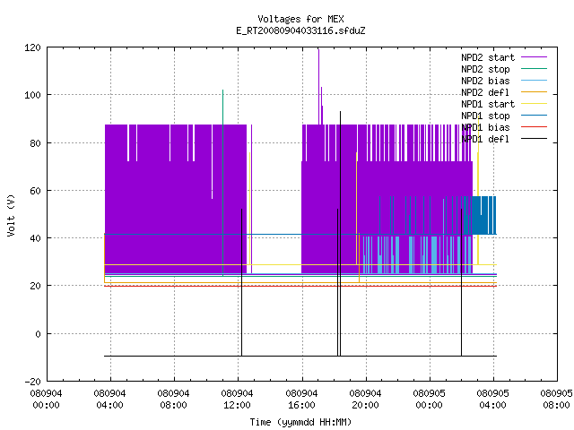Click the blue NPD1 stop legend line
574x430 pixels.
click(535, 116)
